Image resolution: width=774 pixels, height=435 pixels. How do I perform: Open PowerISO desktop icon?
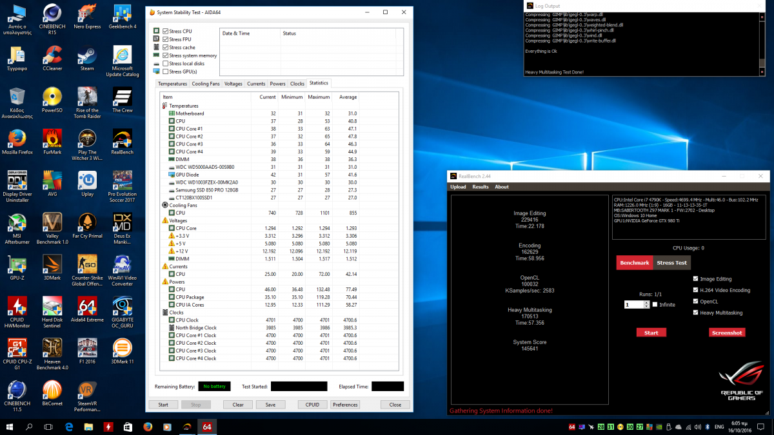[x=52, y=100]
